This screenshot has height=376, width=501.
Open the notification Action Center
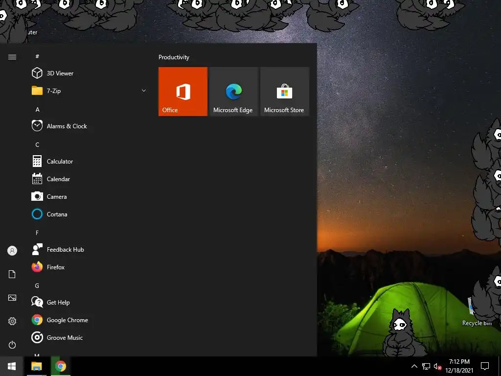[485, 366]
